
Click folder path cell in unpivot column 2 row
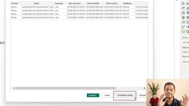click(141, 11)
